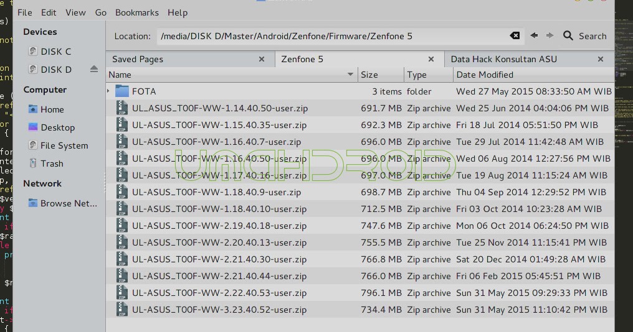Select file name UL-ASUS_T00F-WW-3.23.40.52-user.zip
Viewport: 633px width, 332px height.
219,310
